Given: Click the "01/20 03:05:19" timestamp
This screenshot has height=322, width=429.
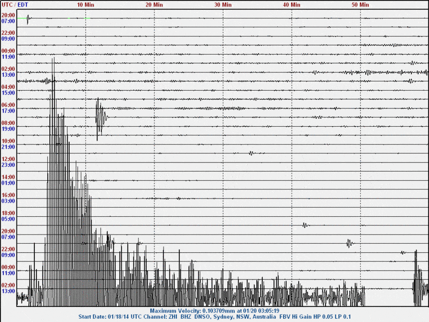Looking at the screenshot, I should coord(261,311).
